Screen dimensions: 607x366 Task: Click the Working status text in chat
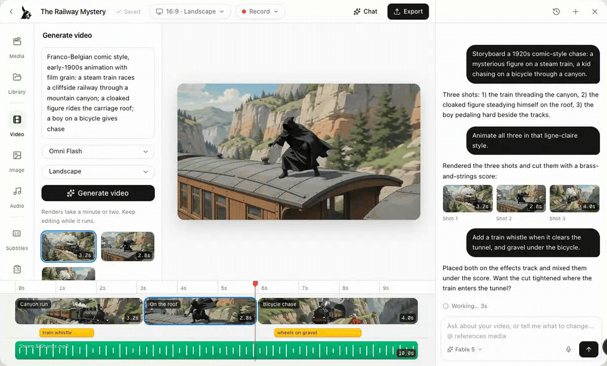click(x=469, y=306)
